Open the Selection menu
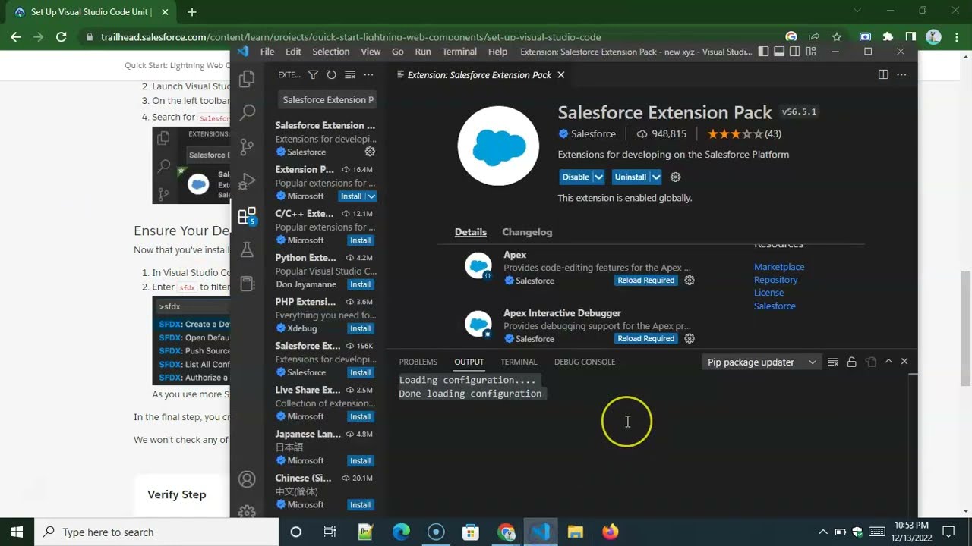Viewport: 972px width, 546px height. [331, 52]
